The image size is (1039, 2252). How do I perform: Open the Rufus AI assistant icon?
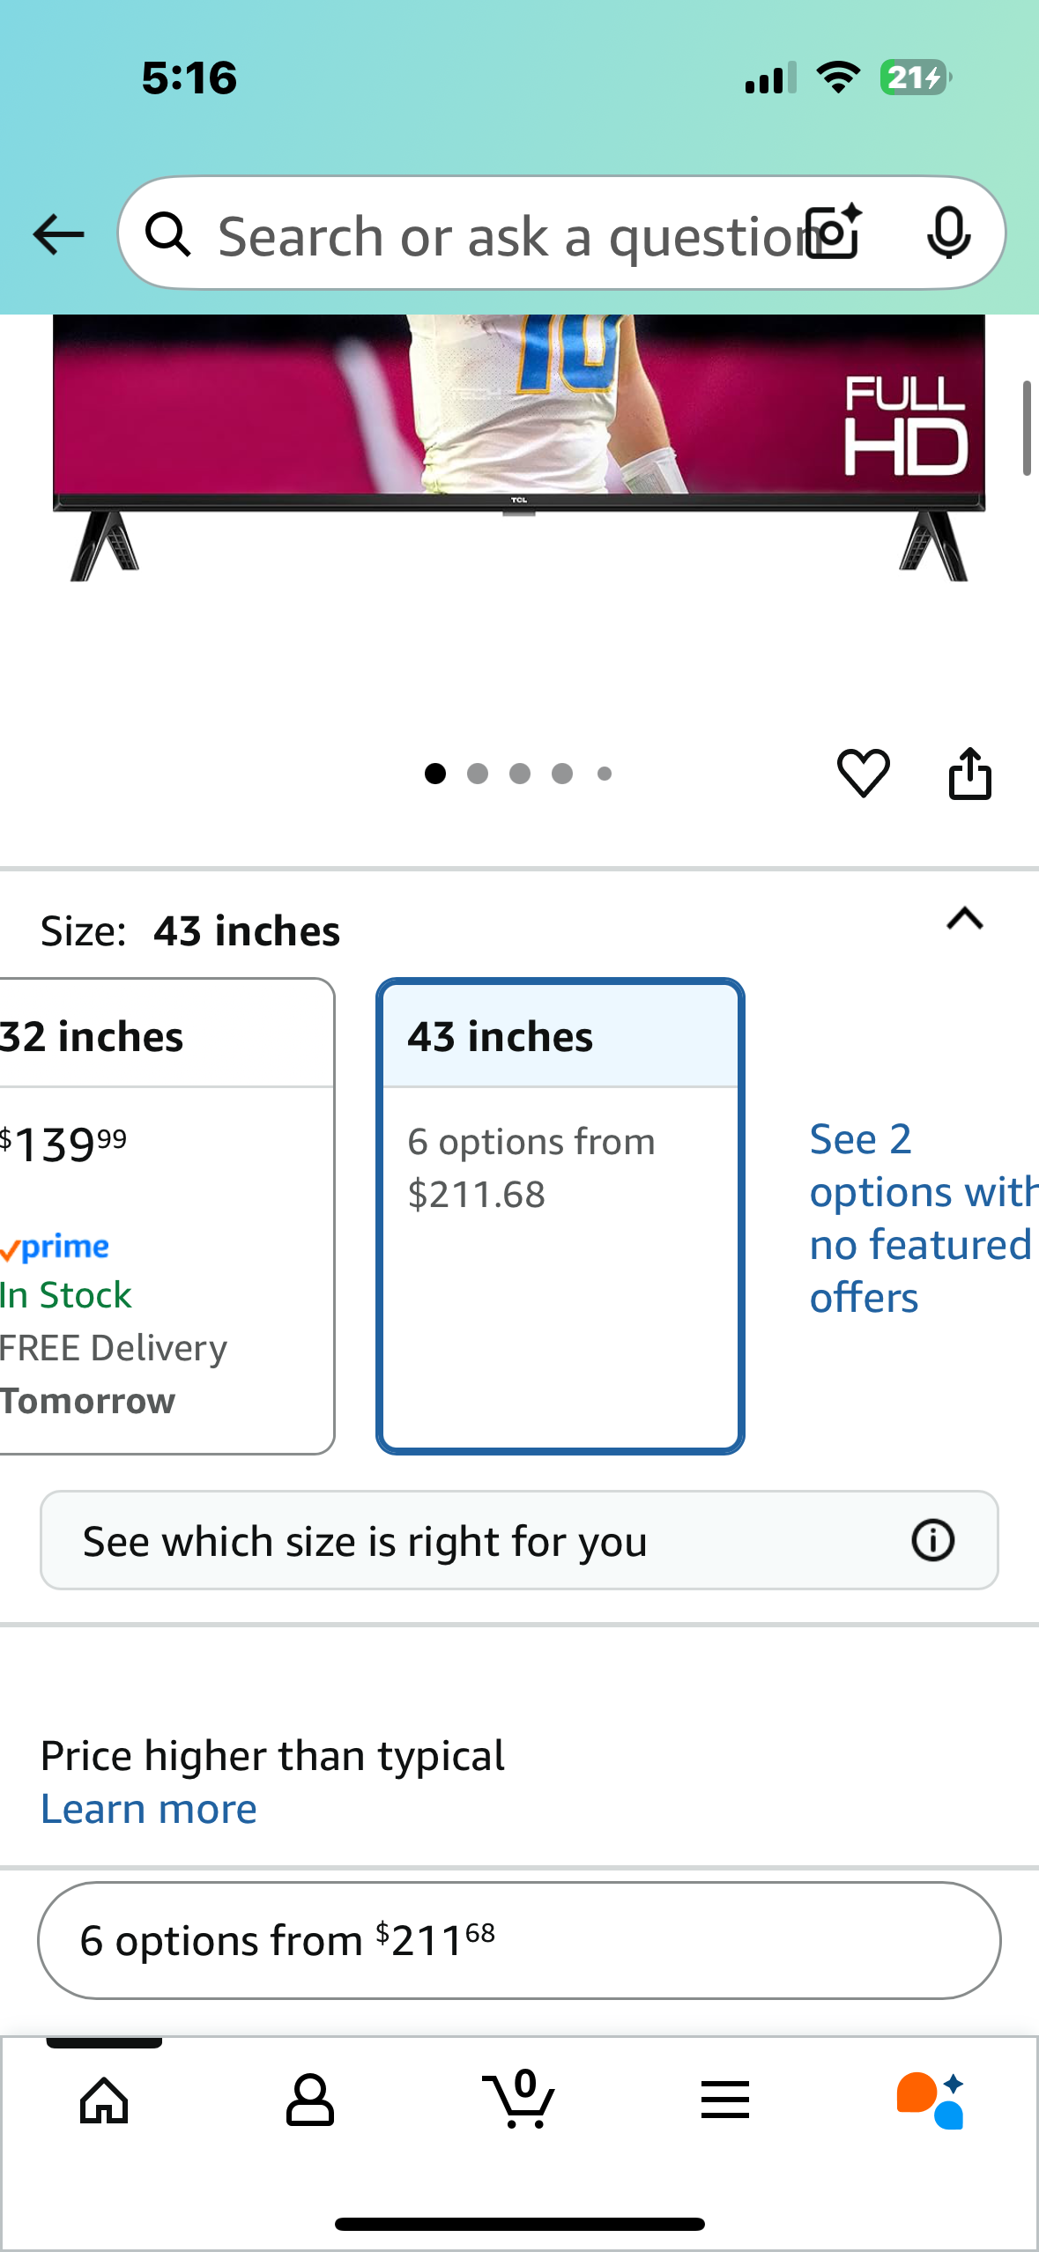930,2100
